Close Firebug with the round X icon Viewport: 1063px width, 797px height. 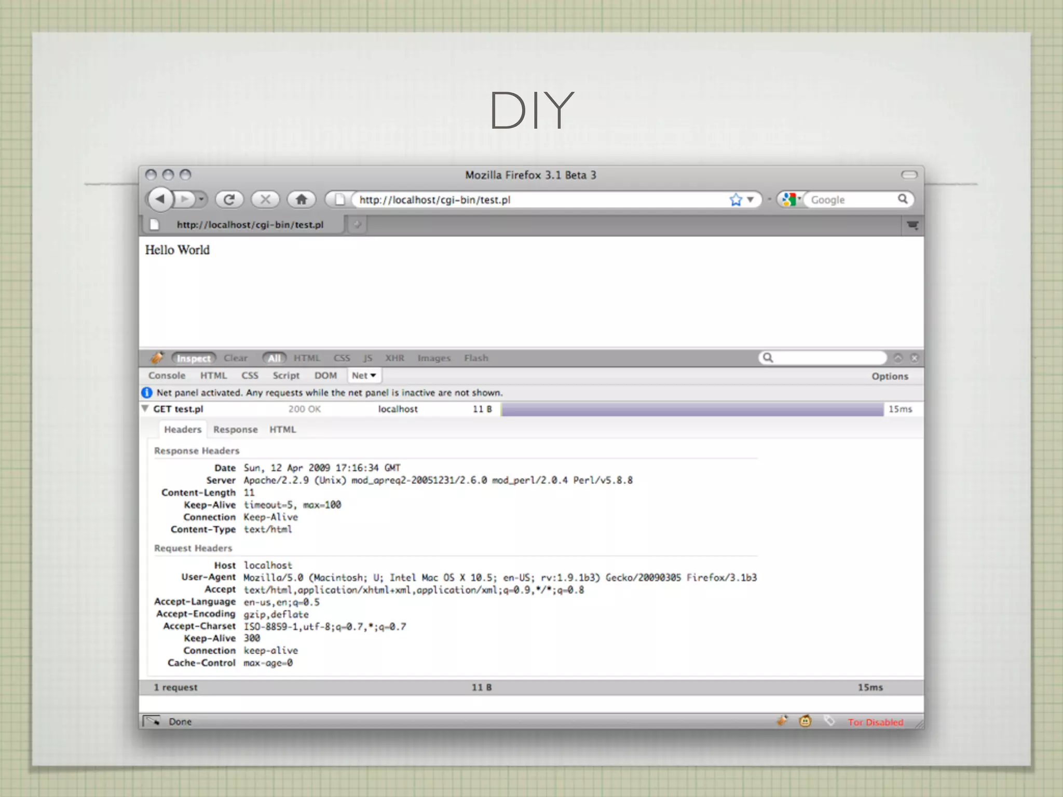(x=915, y=358)
